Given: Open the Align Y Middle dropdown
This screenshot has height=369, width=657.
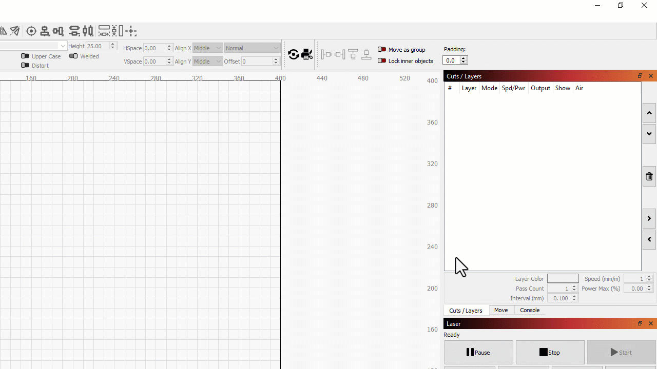Looking at the screenshot, I should click(x=207, y=61).
